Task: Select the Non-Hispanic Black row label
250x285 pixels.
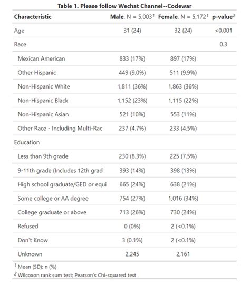Action: tap(43, 100)
